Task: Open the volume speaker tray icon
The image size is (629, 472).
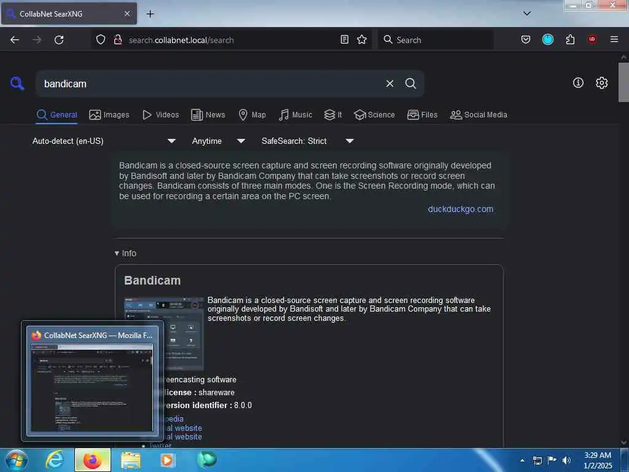Action: click(566, 460)
